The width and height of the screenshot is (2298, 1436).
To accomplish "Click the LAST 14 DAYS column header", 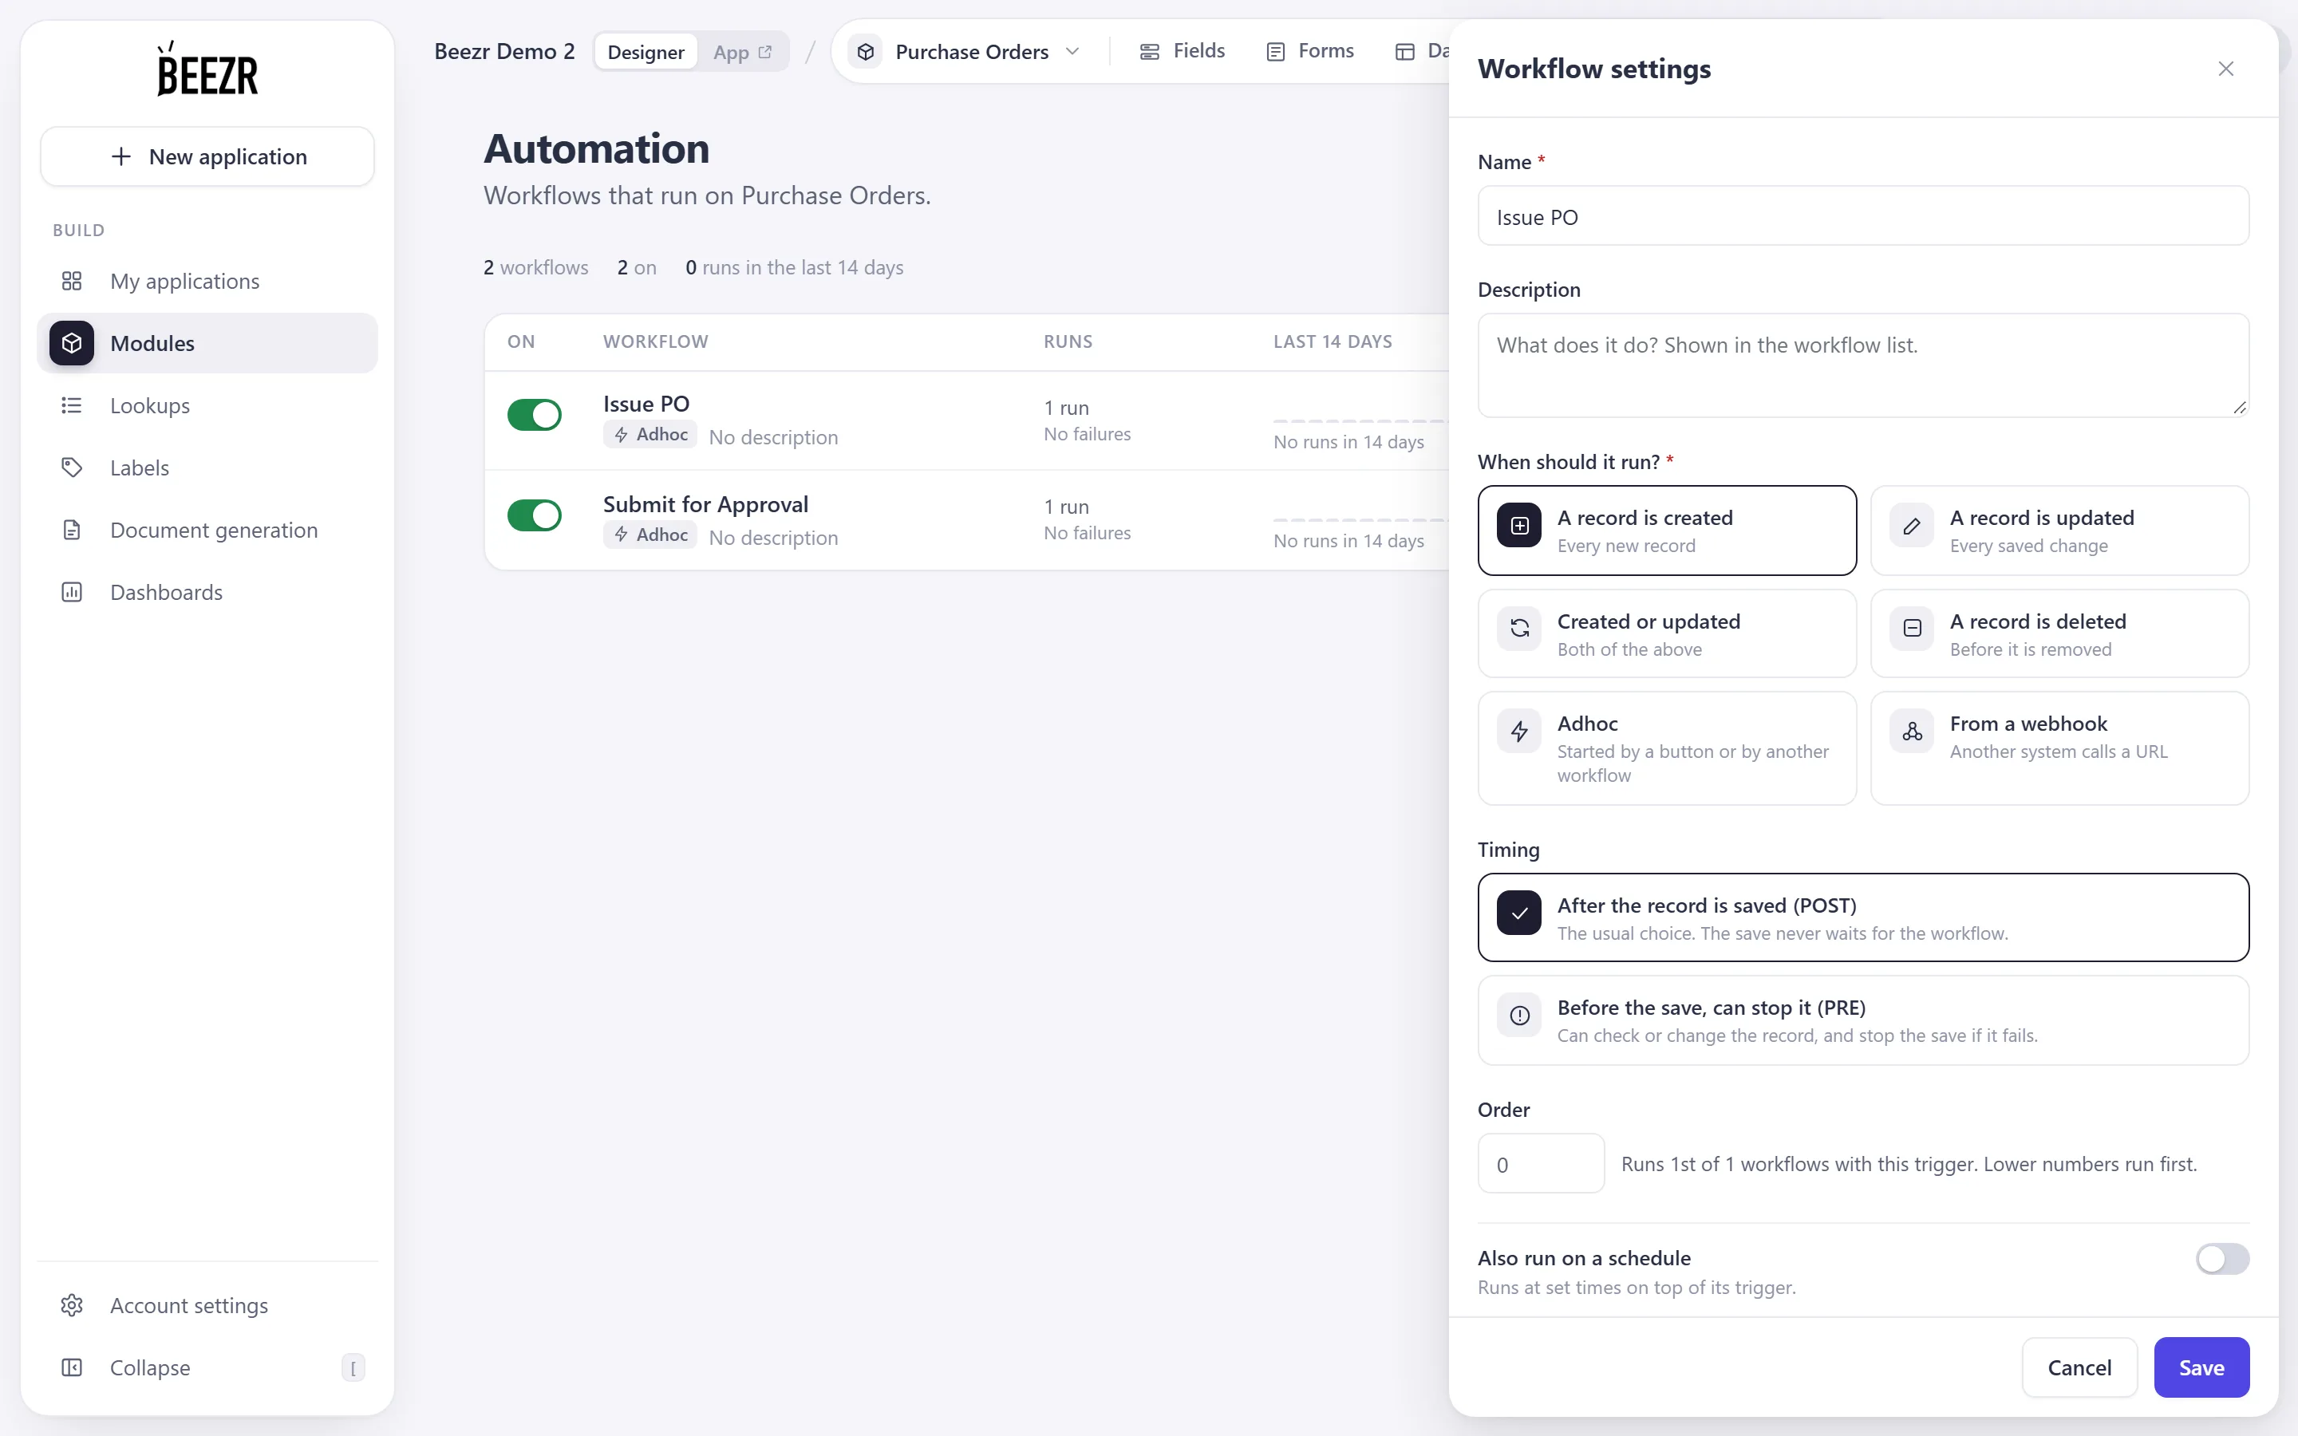I will click(x=1333, y=342).
